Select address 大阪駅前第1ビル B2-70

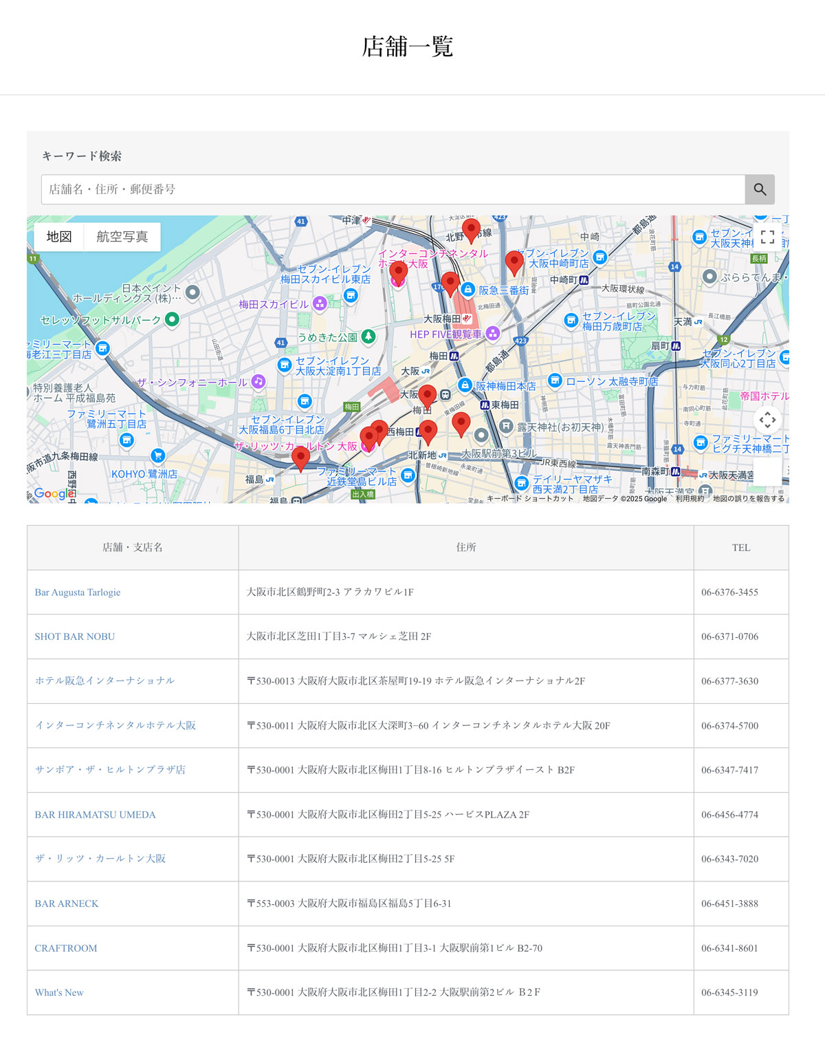[491, 948]
